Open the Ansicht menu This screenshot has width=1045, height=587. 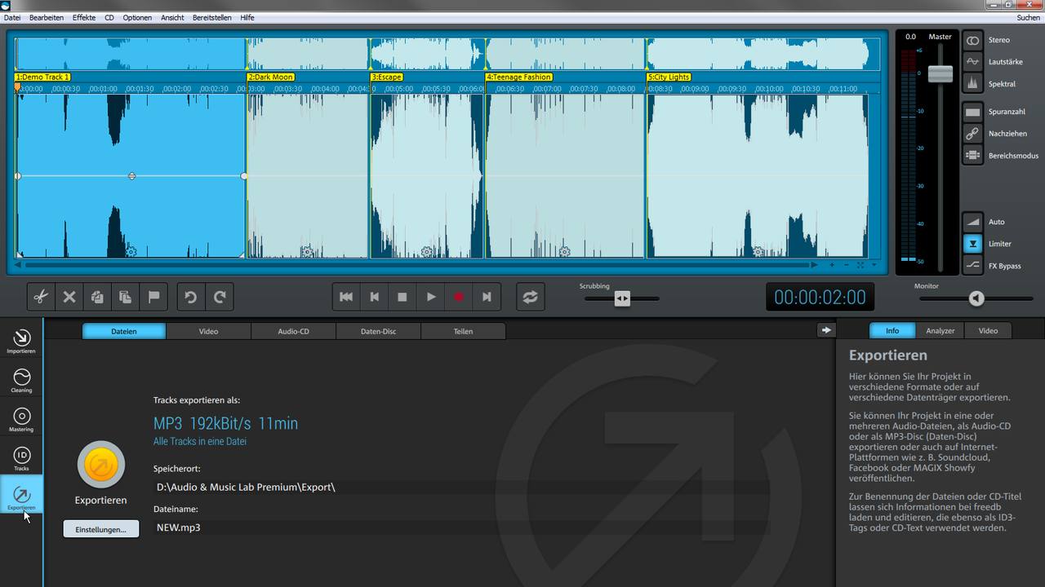pos(172,17)
